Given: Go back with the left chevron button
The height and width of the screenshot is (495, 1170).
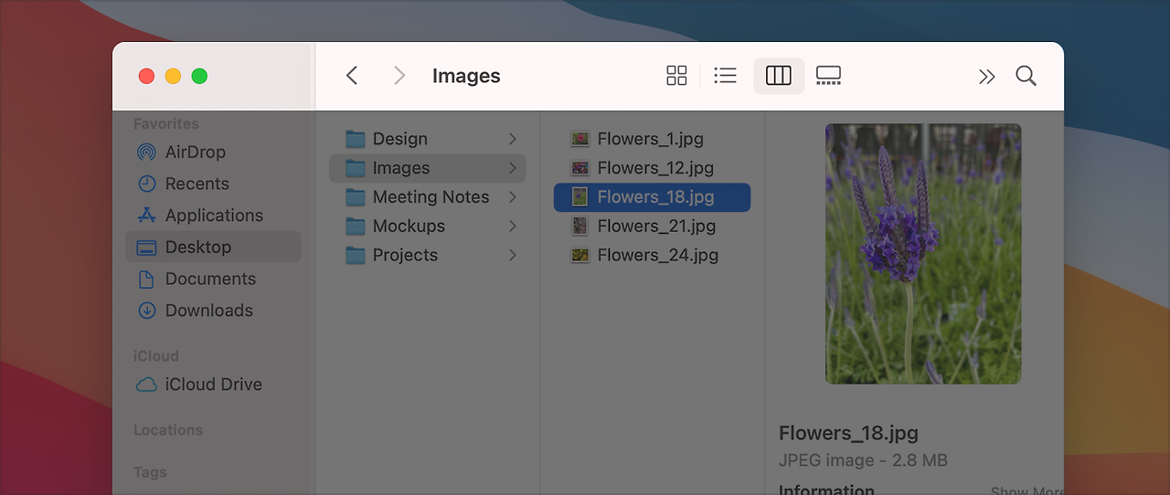Looking at the screenshot, I should tap(352, 76).
